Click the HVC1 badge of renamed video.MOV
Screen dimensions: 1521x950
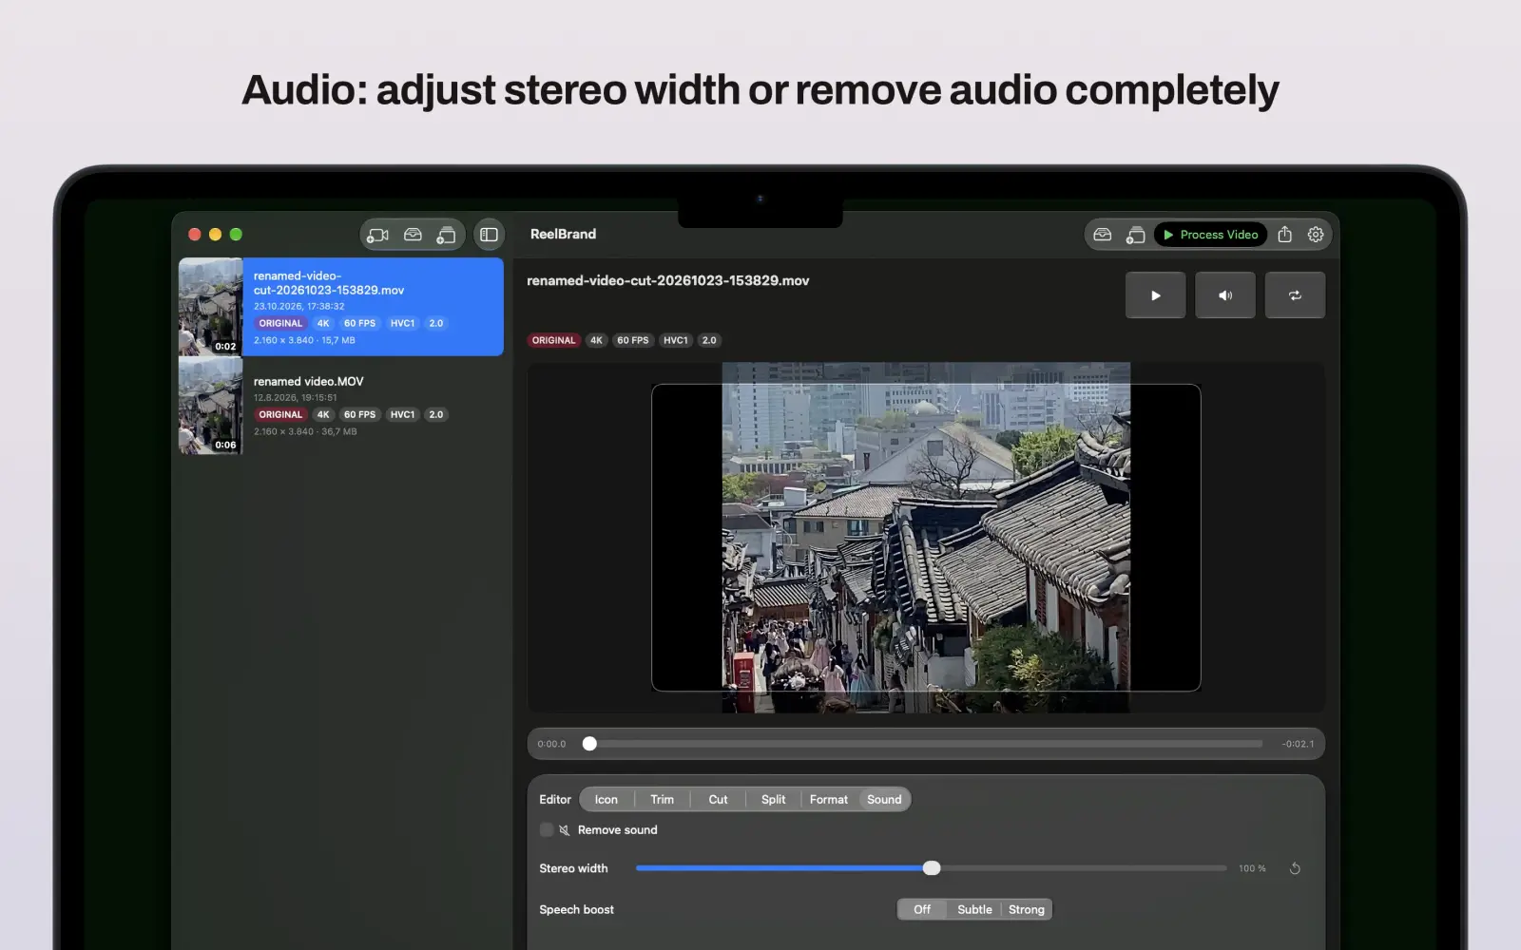(x=402, y=414)
